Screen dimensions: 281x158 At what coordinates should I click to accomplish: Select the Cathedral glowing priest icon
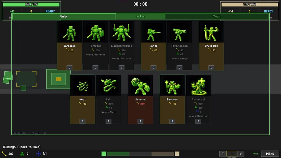[198, 86]
